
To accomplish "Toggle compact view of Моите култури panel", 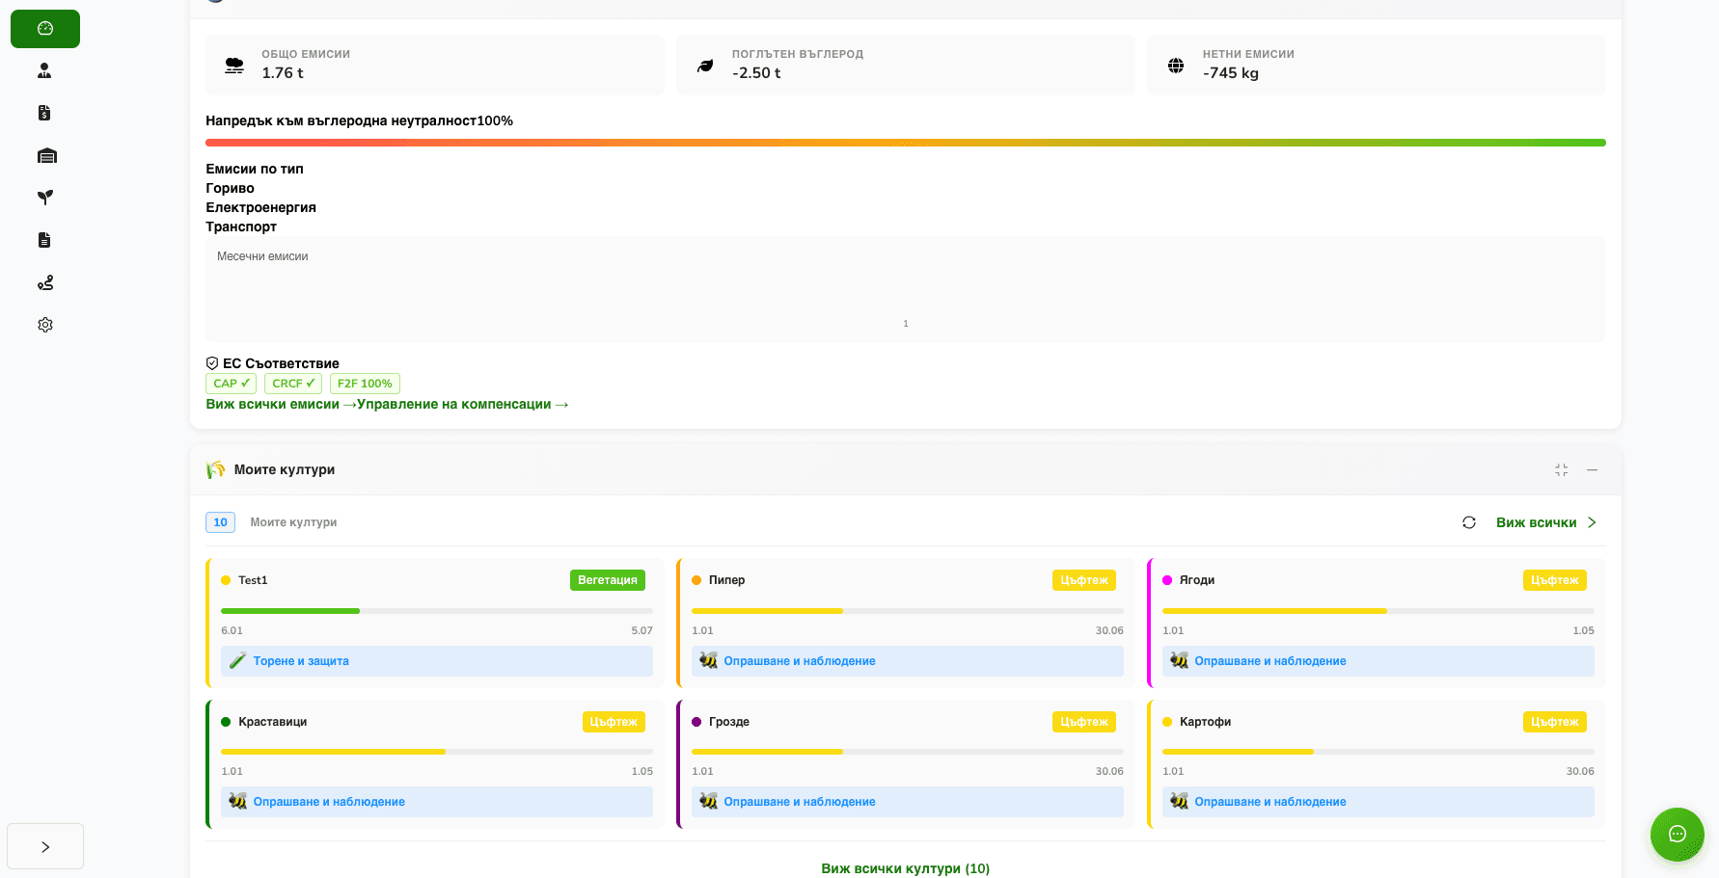I will (1561, 470).
